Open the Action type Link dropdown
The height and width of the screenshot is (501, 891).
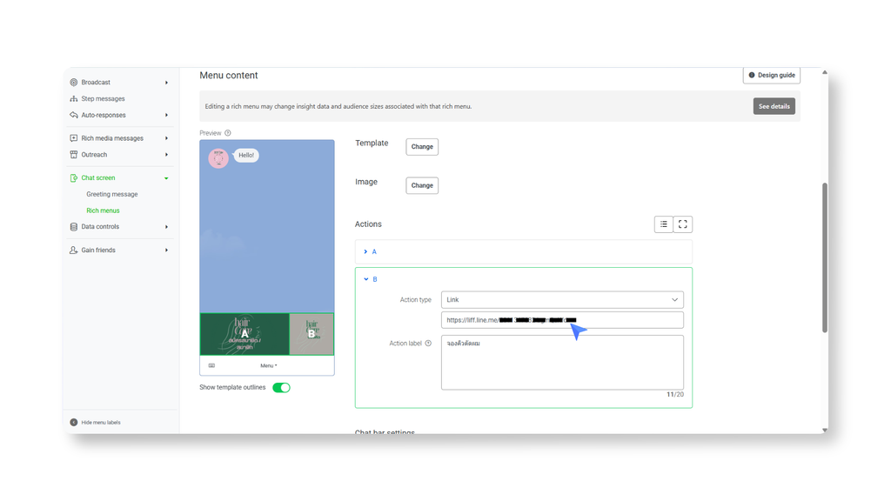(562, 300)
